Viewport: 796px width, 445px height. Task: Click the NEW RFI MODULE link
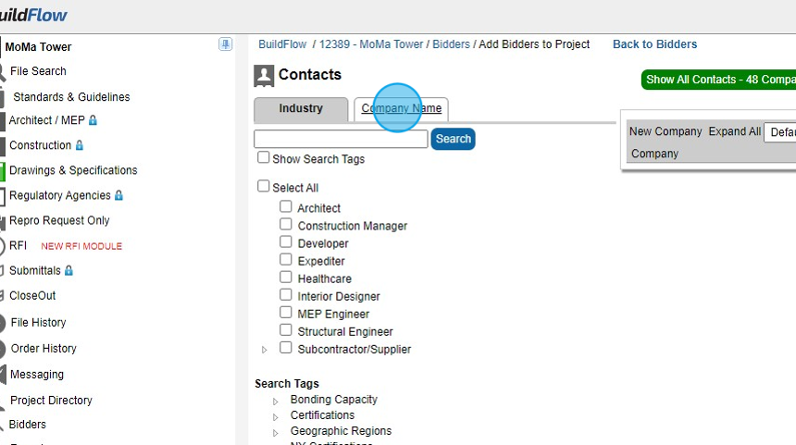tap(81, 246)
